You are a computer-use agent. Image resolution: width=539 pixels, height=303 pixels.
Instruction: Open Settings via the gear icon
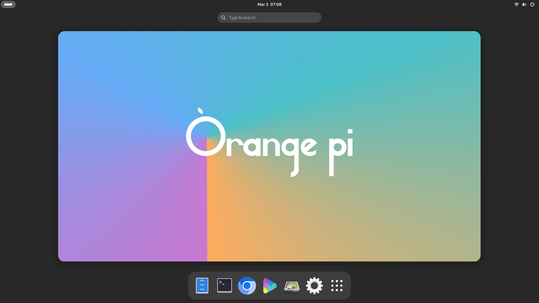[314, 286]
